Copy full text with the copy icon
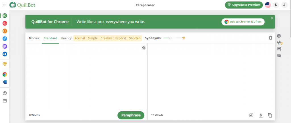This screenshot has width=291, height=123. pyautogui.click(x=270, y=115)
